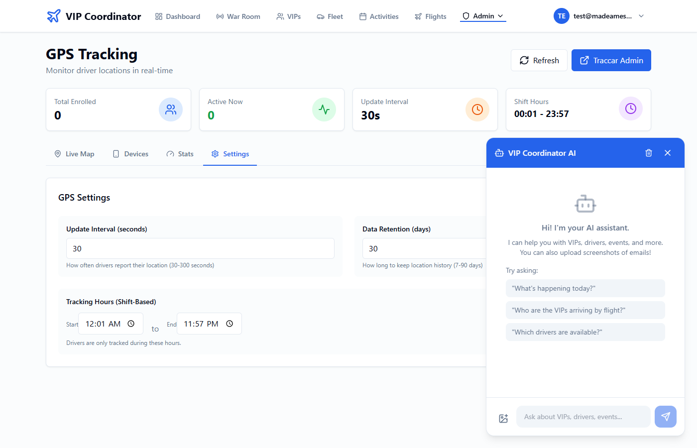The image size is (697, 448).
Task: Clear chat with the trash icon
Action: 648,153
